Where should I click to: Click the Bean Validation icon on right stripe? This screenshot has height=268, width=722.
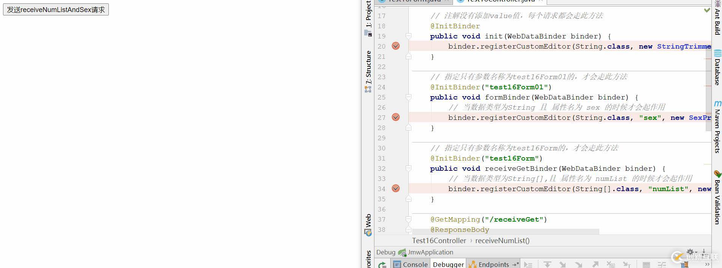pyautogui.click(x=717, y=174)
